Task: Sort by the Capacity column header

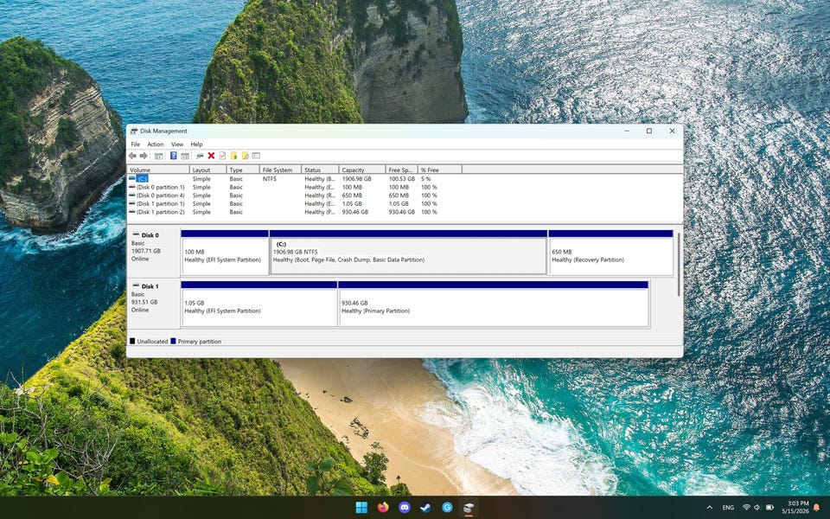Action: pyautogui.click(x=362, y=170)
